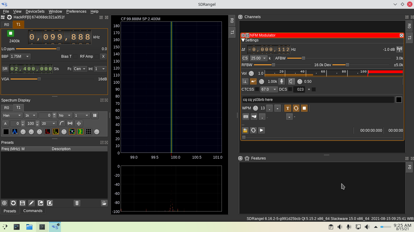Open audio file with the folder icon
414x232 pixels.
(245, 130)
